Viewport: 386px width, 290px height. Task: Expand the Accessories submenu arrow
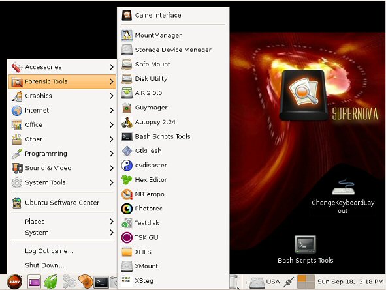[x=112, y=67]
